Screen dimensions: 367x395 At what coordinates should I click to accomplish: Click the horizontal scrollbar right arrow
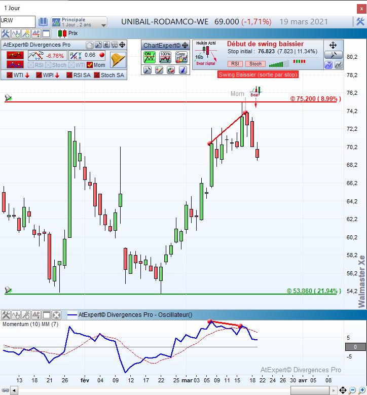pyautogui.click(x=334, y=391)
